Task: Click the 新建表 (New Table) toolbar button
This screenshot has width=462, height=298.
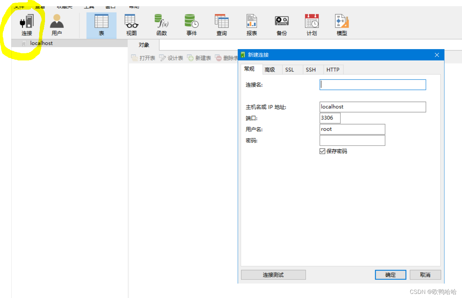Action: pos(199,58)
